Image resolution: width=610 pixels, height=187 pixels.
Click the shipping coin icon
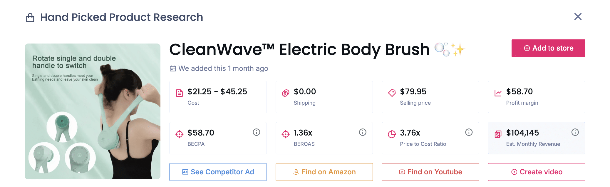point(285,92)
